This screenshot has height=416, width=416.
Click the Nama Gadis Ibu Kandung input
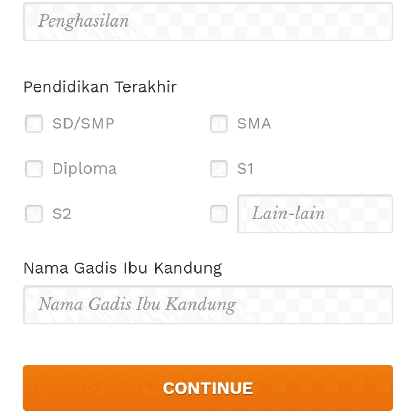click(208, 305)
